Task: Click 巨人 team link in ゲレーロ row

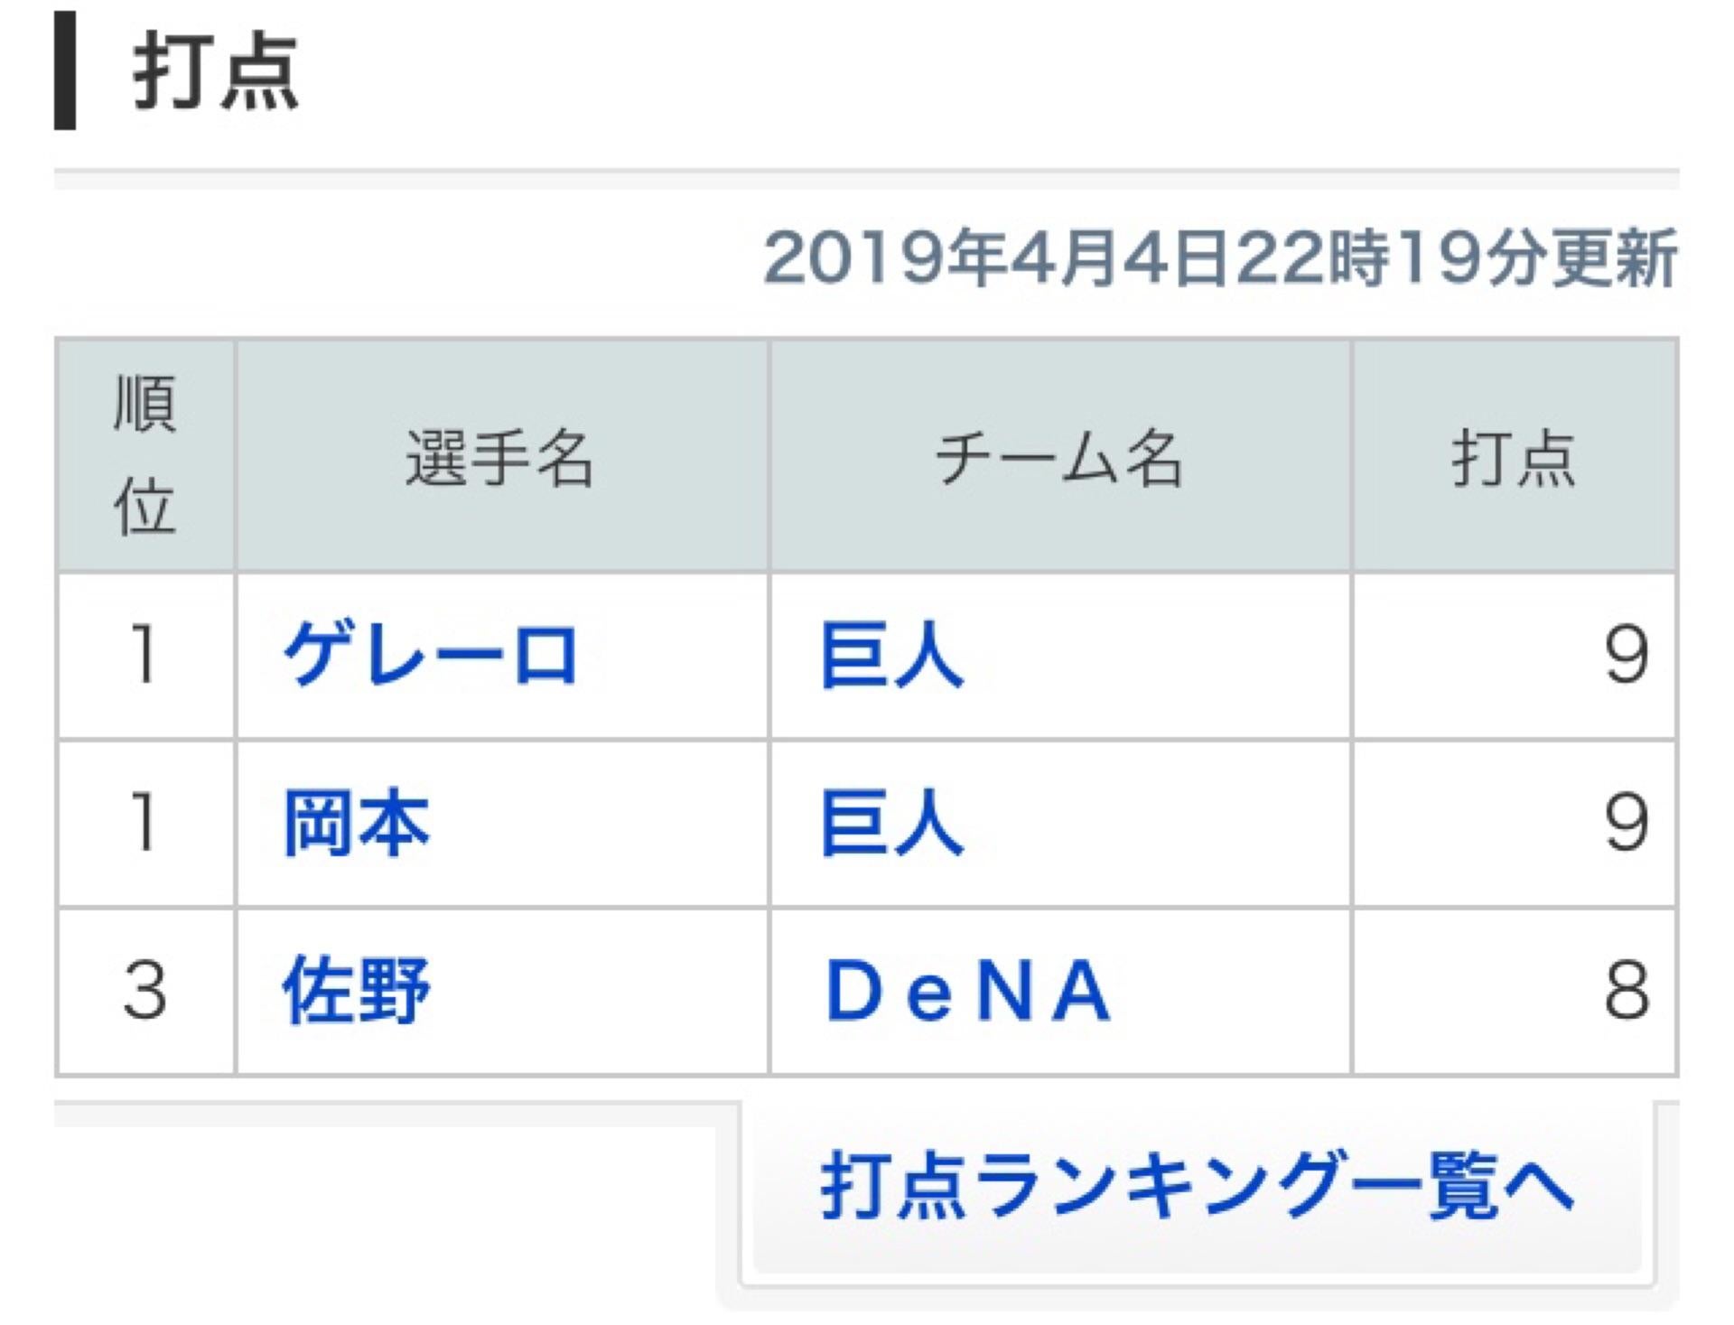Action: 892,655
